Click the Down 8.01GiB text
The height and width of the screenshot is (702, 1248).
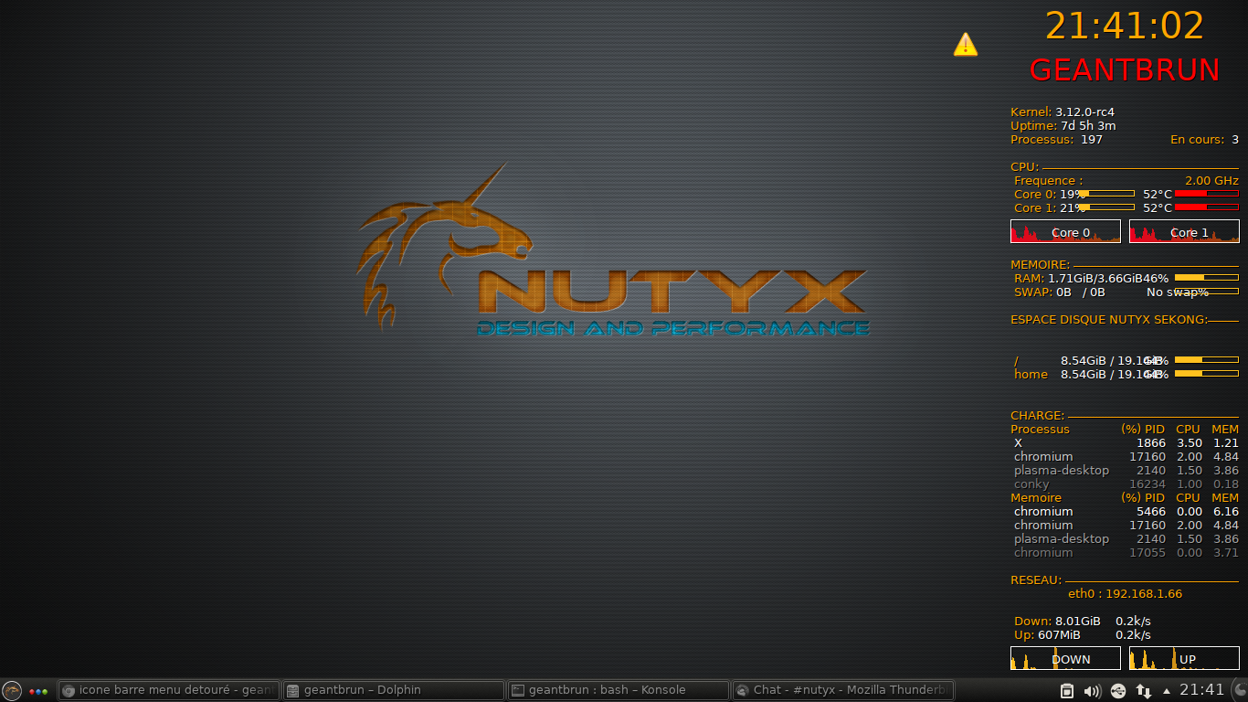[1057, 622]
